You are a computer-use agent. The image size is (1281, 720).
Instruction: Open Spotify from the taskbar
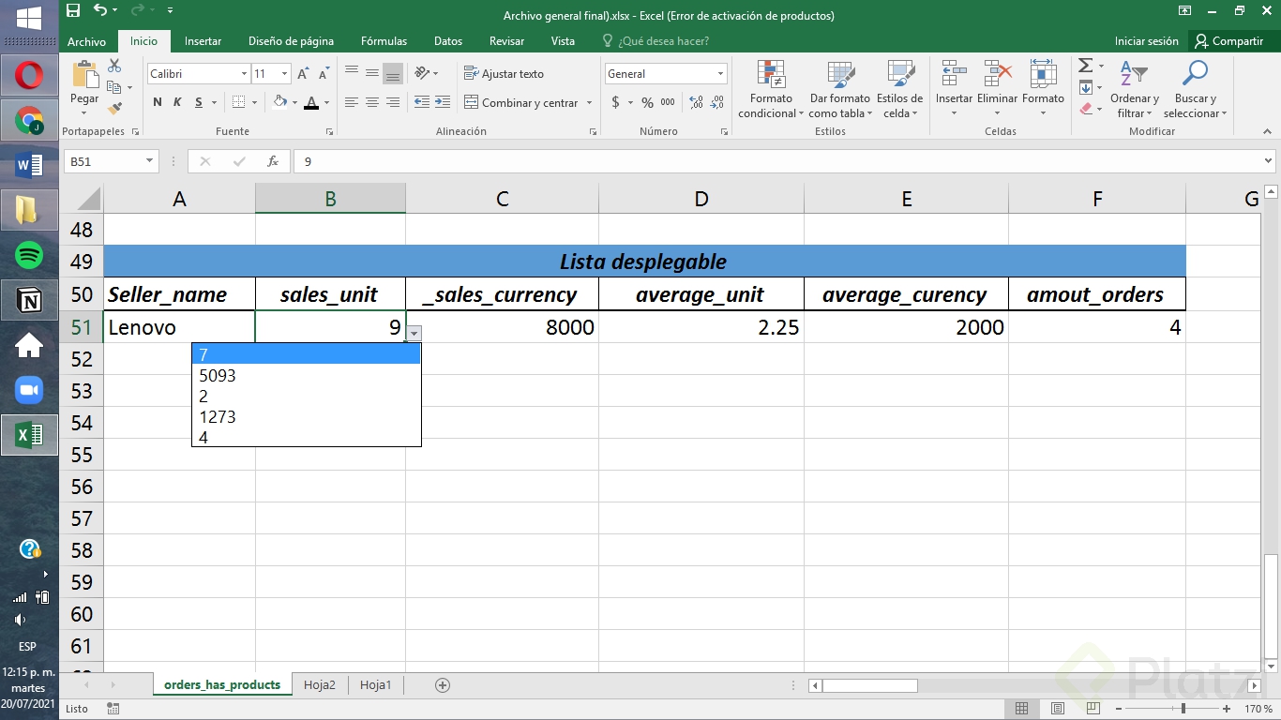pos(29,254)
